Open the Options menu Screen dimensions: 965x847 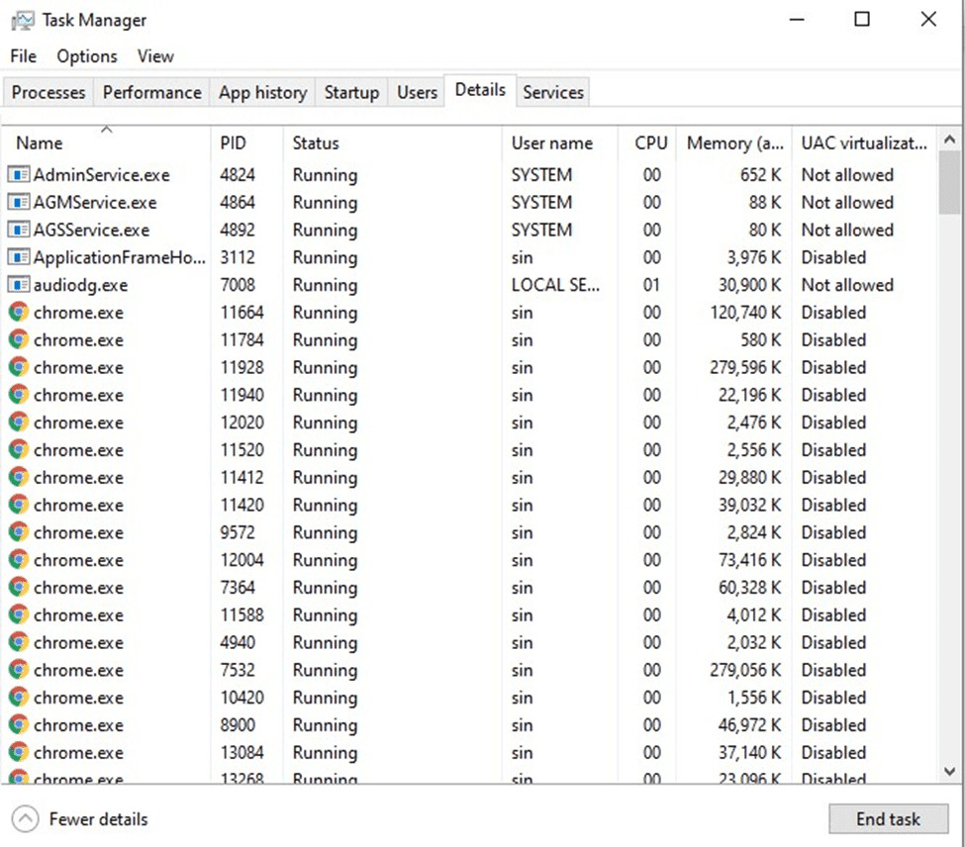pos(87,56)
